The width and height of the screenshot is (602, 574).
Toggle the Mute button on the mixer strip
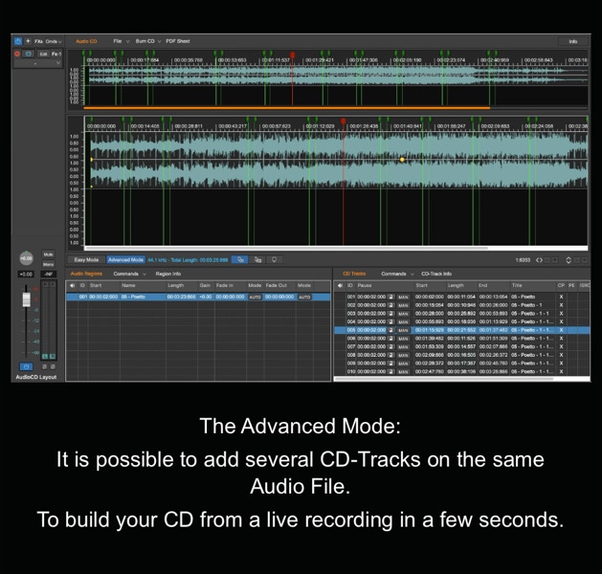tap(48, 254)
